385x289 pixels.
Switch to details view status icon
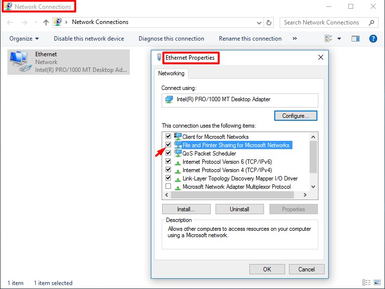click(366, 282)
